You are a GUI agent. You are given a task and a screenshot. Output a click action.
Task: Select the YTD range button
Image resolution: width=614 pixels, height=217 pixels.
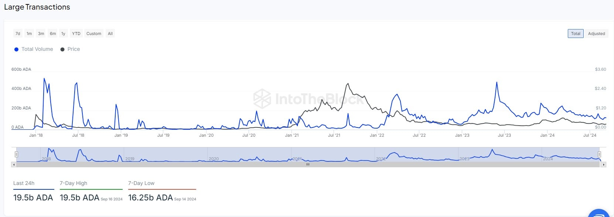[76, 34]
